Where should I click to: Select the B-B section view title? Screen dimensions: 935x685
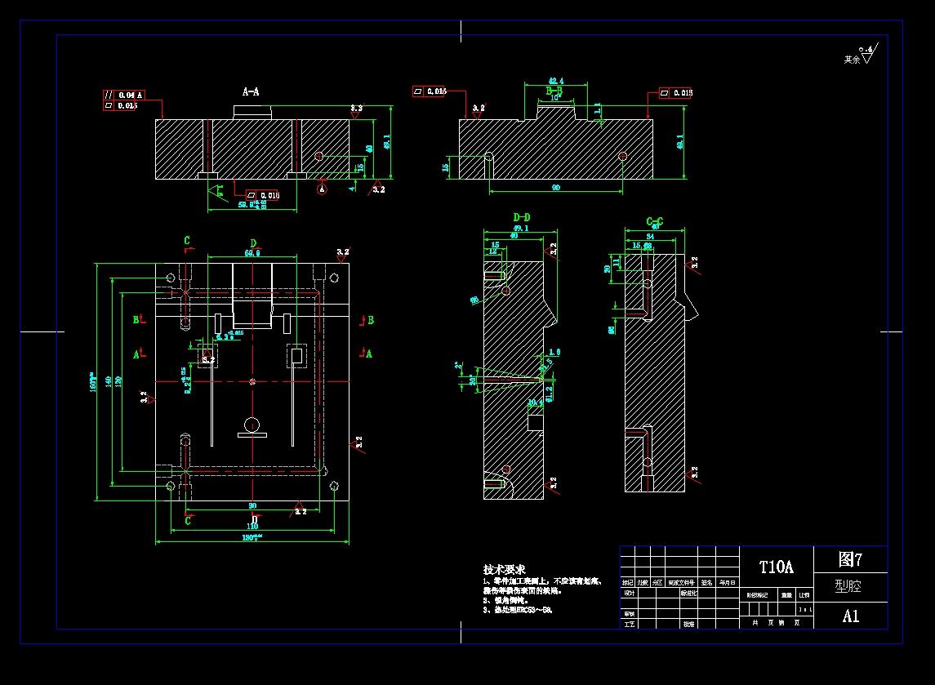[554, 91]
